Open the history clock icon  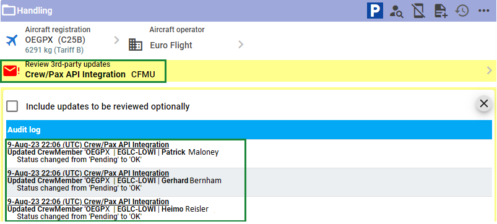pyautogui.click(x=462, y=11)
